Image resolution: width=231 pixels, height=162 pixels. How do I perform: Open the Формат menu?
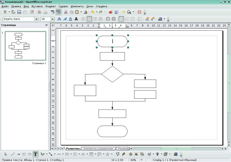point(51,6)
